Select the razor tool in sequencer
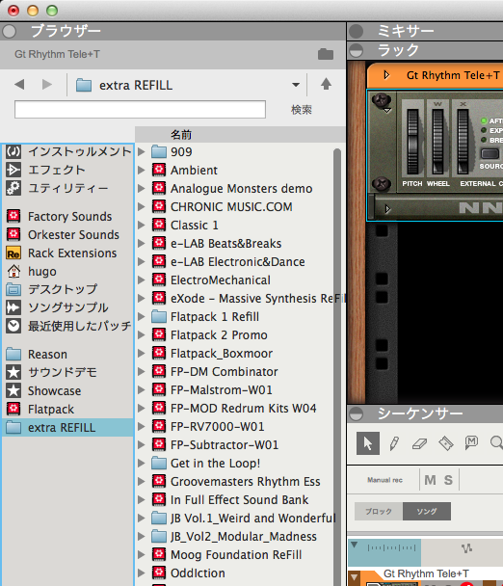This screenshot has height=586, width=503. pyautogui.click(x=446, y=443)
